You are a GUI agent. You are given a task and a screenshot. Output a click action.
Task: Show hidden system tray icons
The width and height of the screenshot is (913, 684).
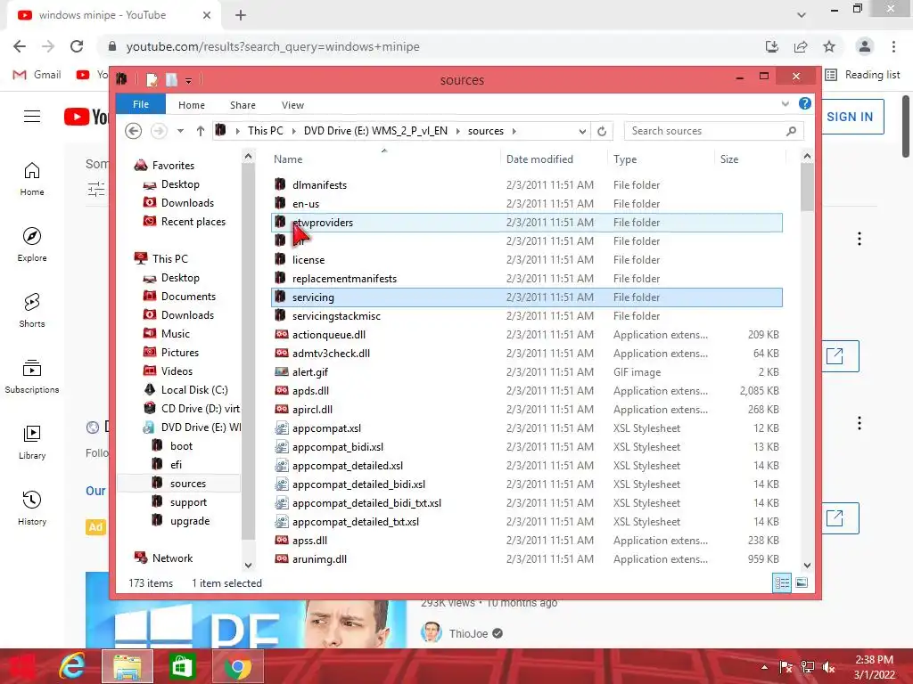coord(764,667)
